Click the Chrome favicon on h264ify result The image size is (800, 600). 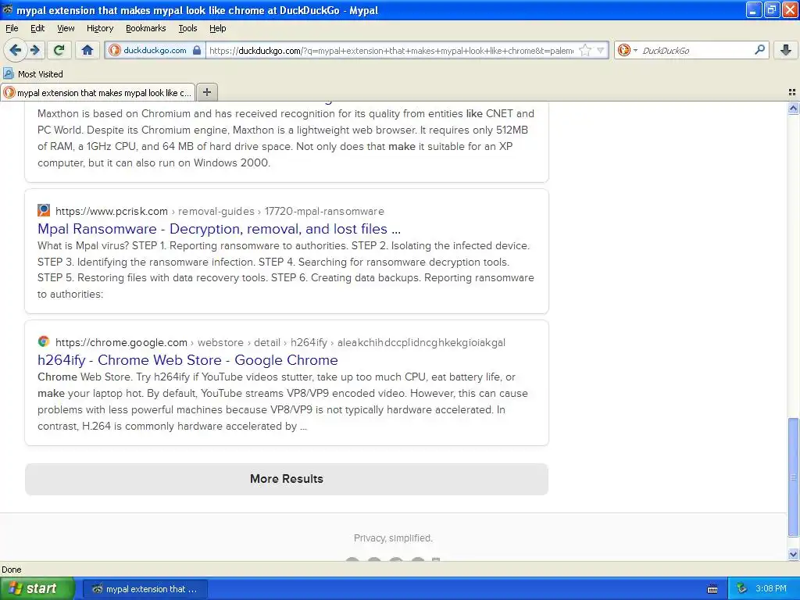(44, 341)
